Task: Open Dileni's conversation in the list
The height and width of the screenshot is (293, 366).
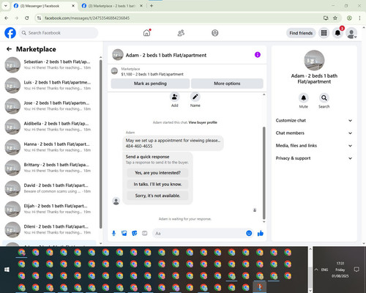Action: click(49, 229)
